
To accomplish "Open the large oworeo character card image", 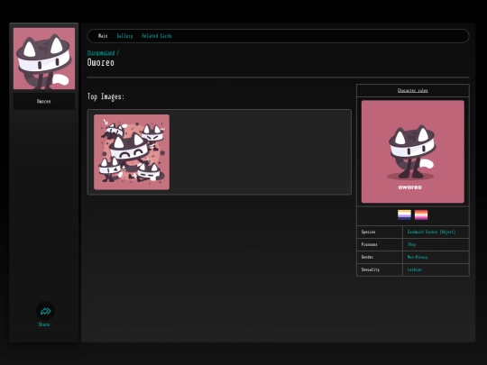I will click(413, 151).
